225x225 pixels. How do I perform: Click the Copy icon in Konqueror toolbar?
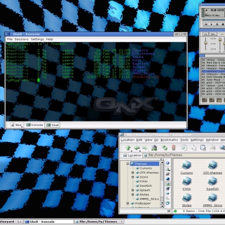click(x=193, y=148)
